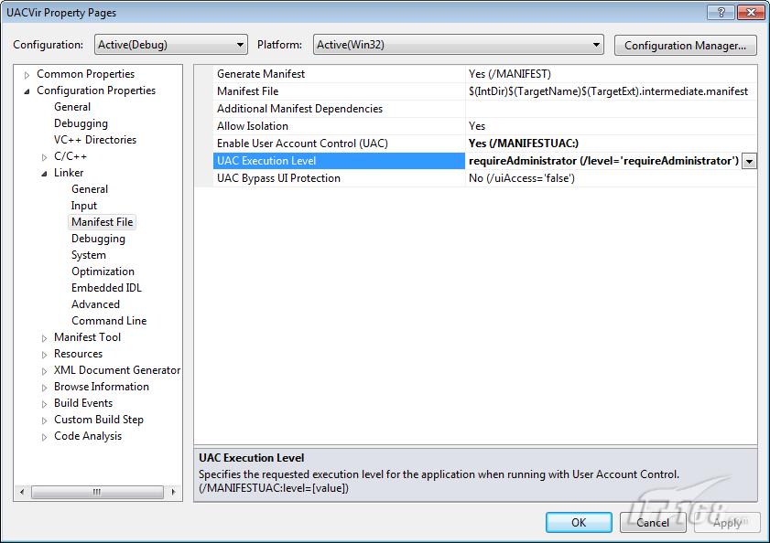Select Manifest File under Linker
Screen dimensions: 770x543
[103, 222]
